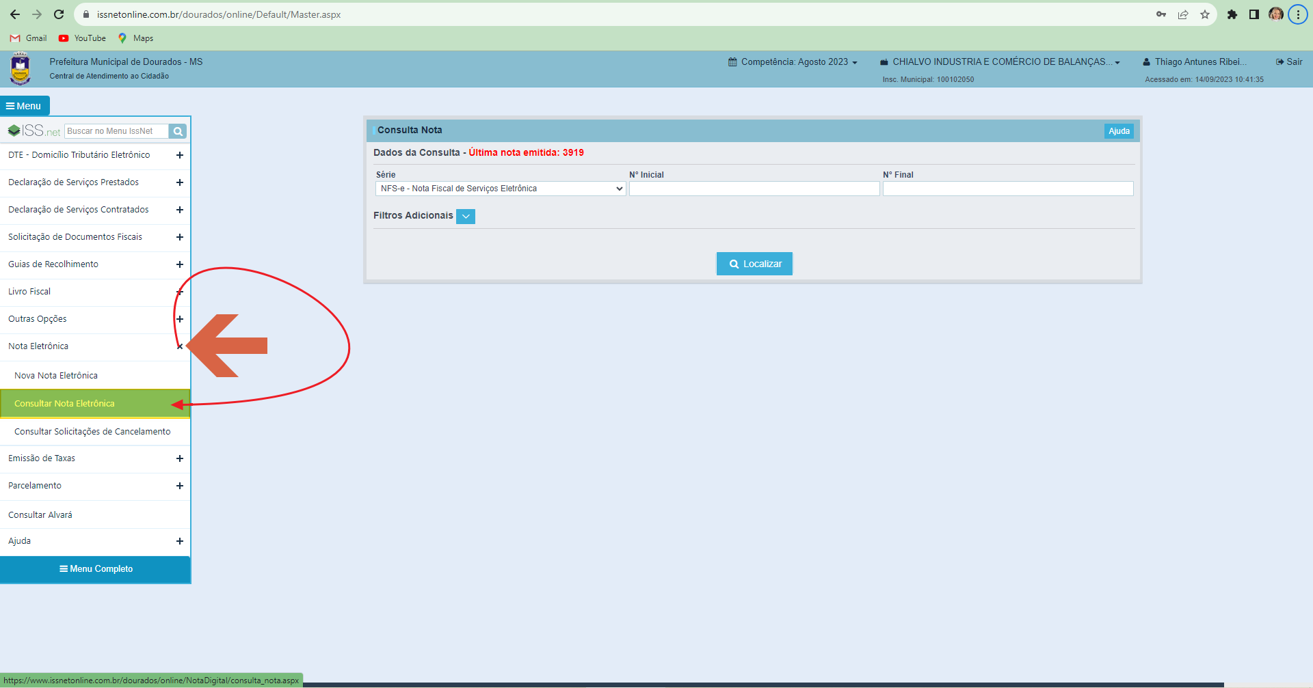This screenshot has width=1313, height=688.
Task: Expand Declaração de Serviços Prestados
Action: (95, 182)
